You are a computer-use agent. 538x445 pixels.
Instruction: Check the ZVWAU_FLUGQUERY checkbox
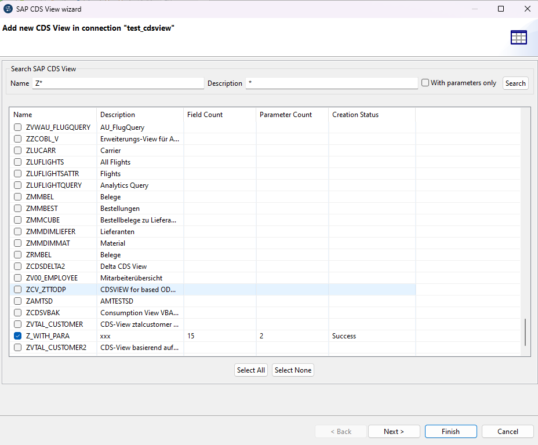[17, 127]
